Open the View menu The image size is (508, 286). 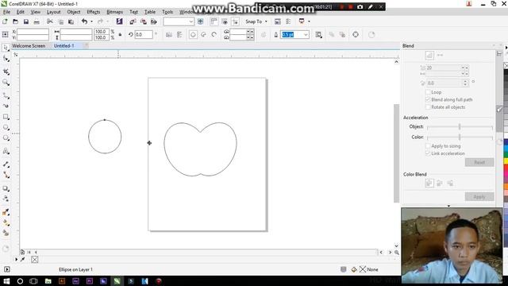(35, 12)
